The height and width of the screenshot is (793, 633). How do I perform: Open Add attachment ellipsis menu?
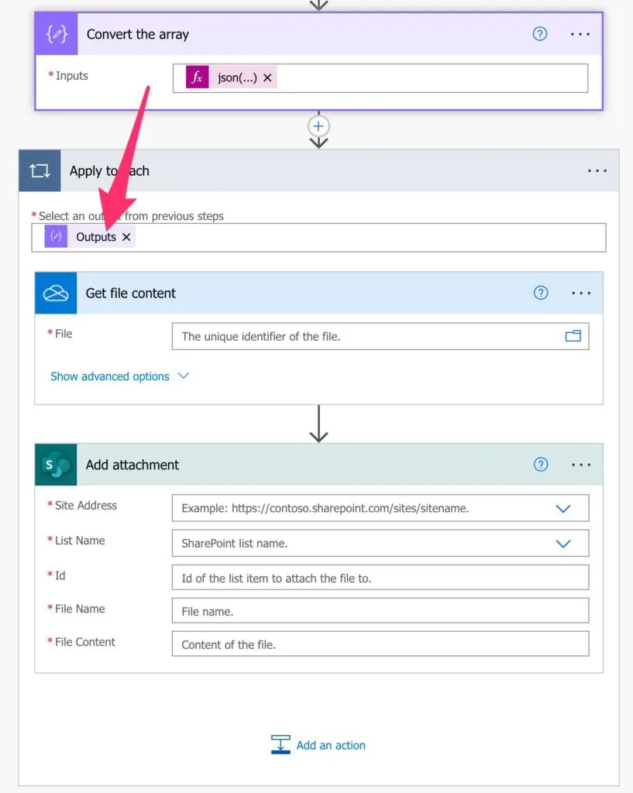581,465
